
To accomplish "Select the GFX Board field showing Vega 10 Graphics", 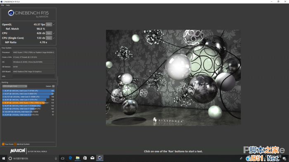I will tap(33, 72).
